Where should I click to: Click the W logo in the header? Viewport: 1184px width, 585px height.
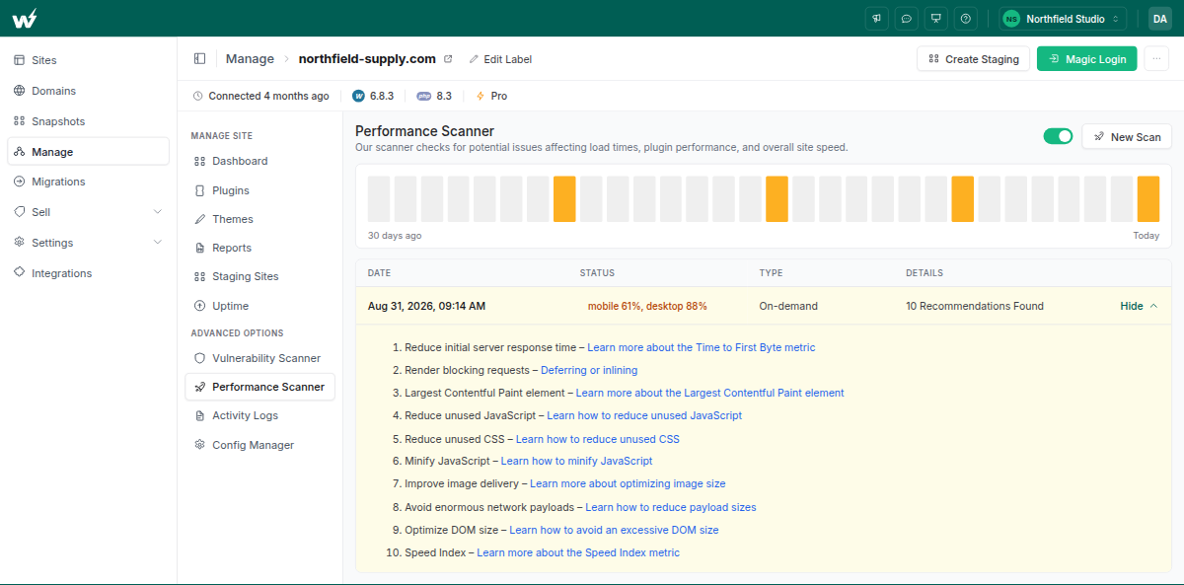(x=26, y=18)
